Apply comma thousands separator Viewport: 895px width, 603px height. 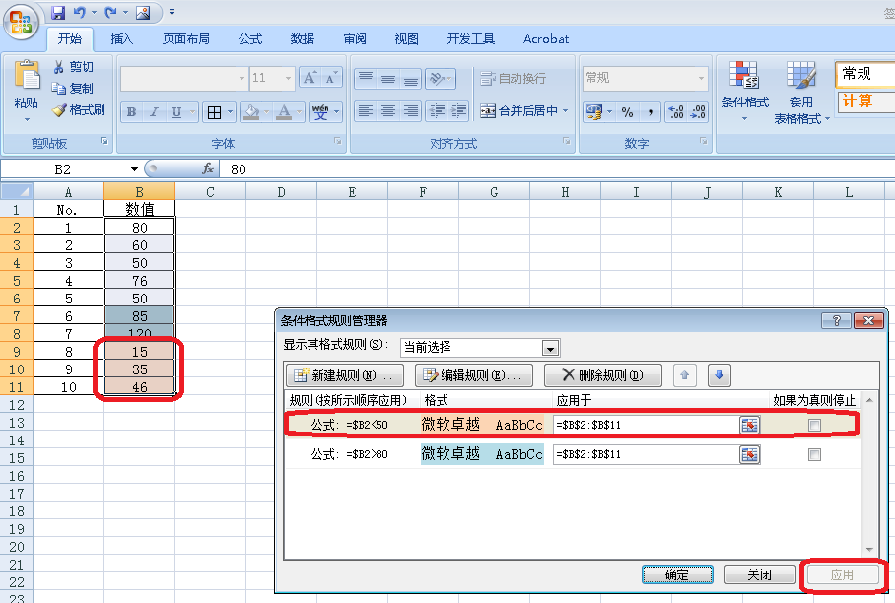point(650,112)
